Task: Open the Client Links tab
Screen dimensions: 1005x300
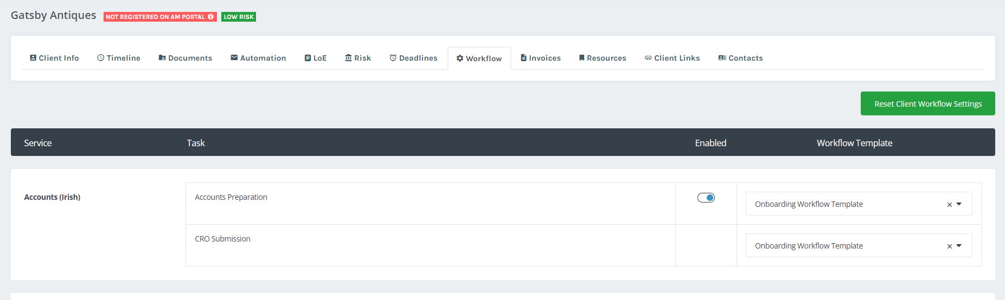Action: coord(673,58)
